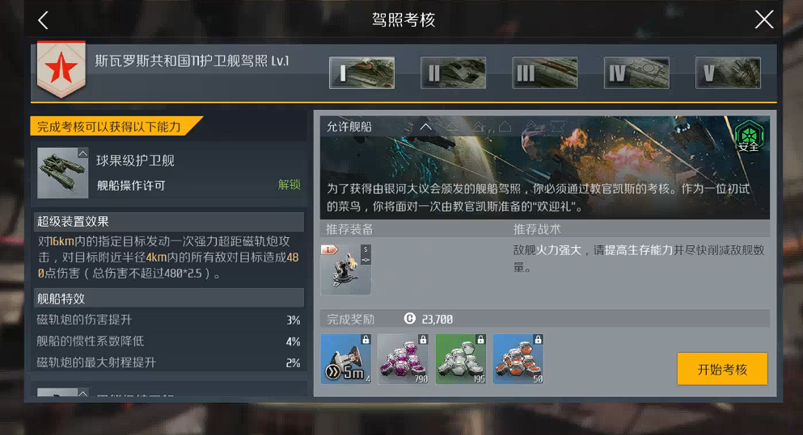Close the 驾照考核 window

click(x=764, y=20)
